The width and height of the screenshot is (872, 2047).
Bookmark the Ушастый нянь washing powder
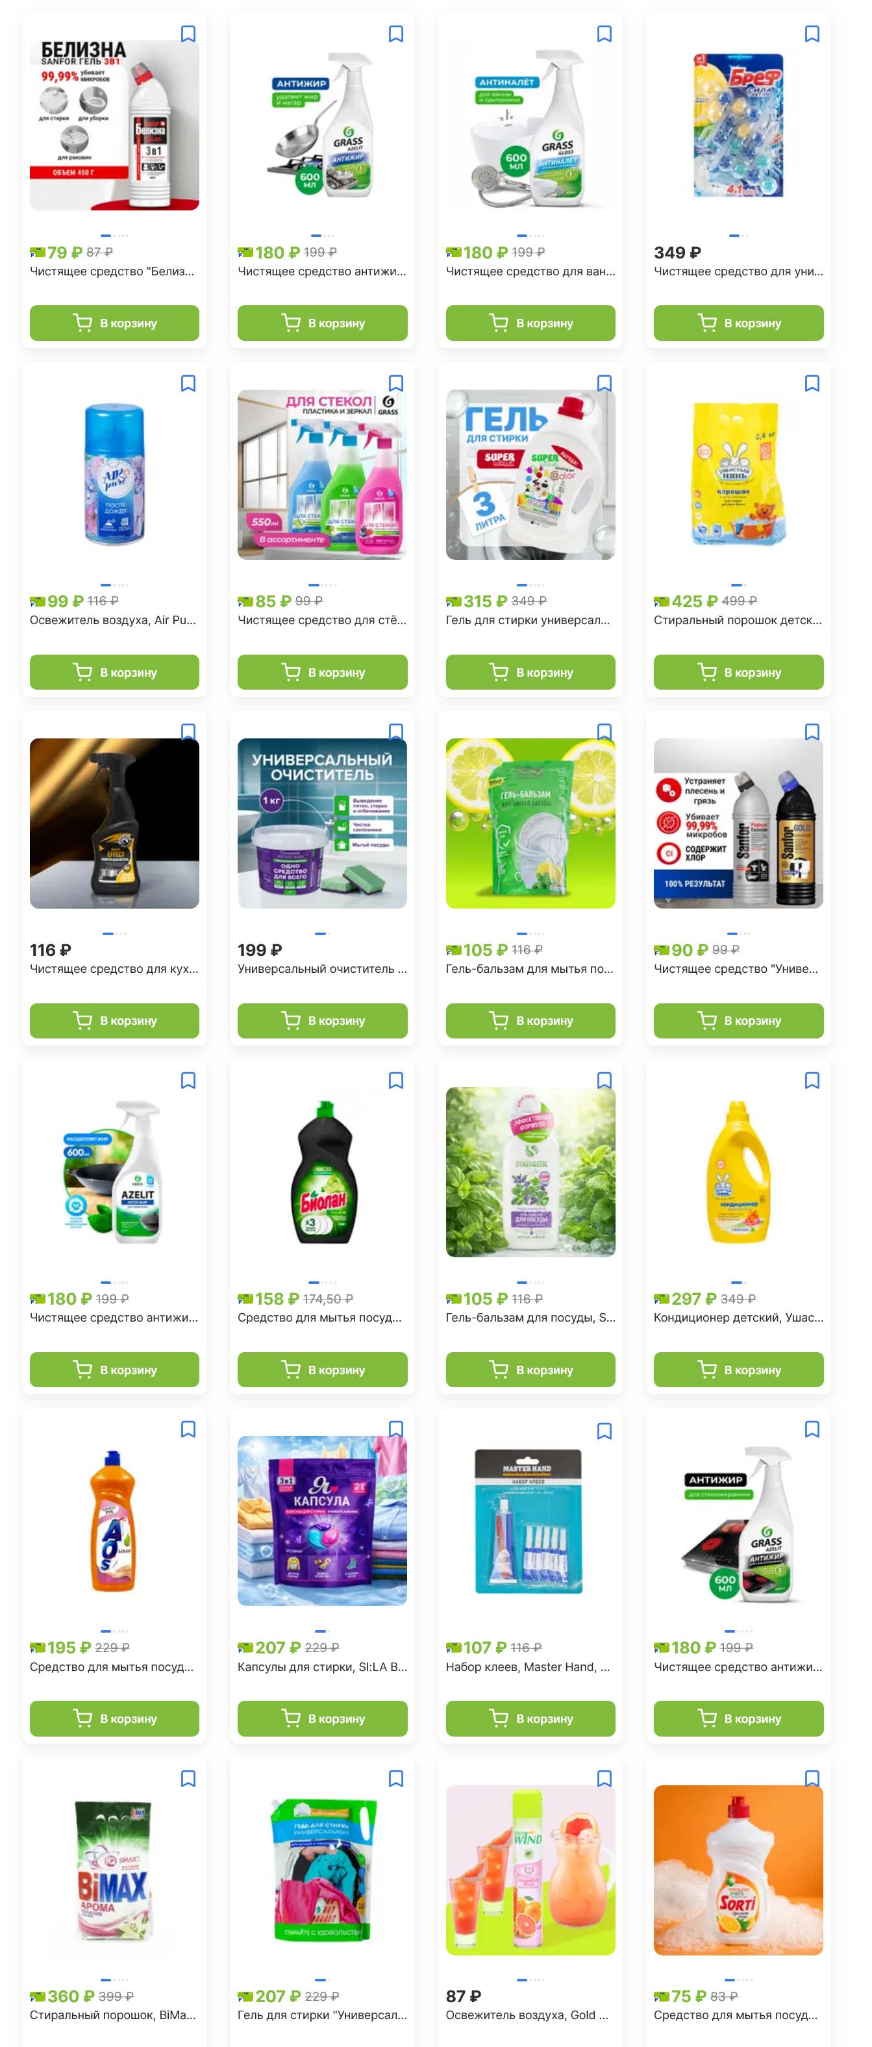pos(812,383)
